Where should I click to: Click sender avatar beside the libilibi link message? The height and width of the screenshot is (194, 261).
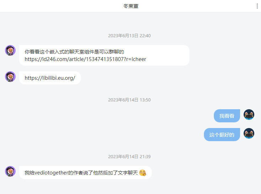[x=10, y=77]
